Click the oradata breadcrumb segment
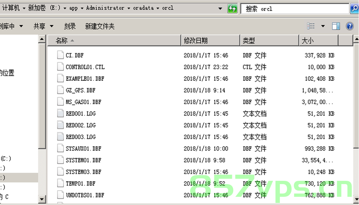The image size is (359, 205). (x=143, y=8)
